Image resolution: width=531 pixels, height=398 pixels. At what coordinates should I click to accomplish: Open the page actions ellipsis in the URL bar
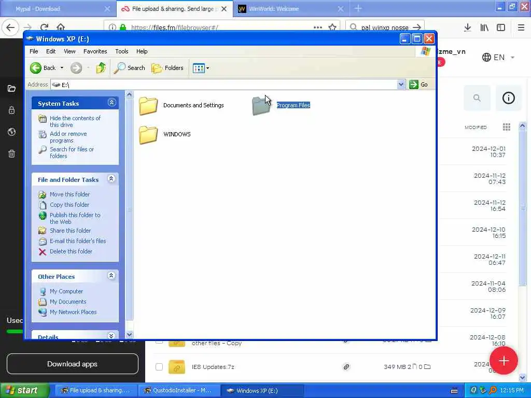coord(318,27)
